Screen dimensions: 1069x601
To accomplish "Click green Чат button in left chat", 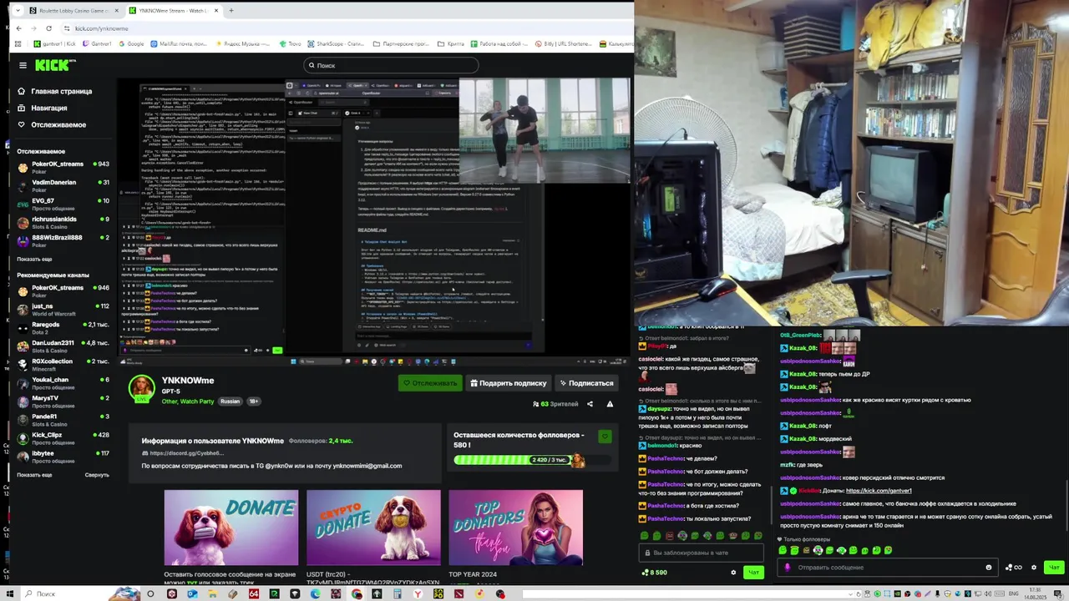I will click(x=753, y=572).
